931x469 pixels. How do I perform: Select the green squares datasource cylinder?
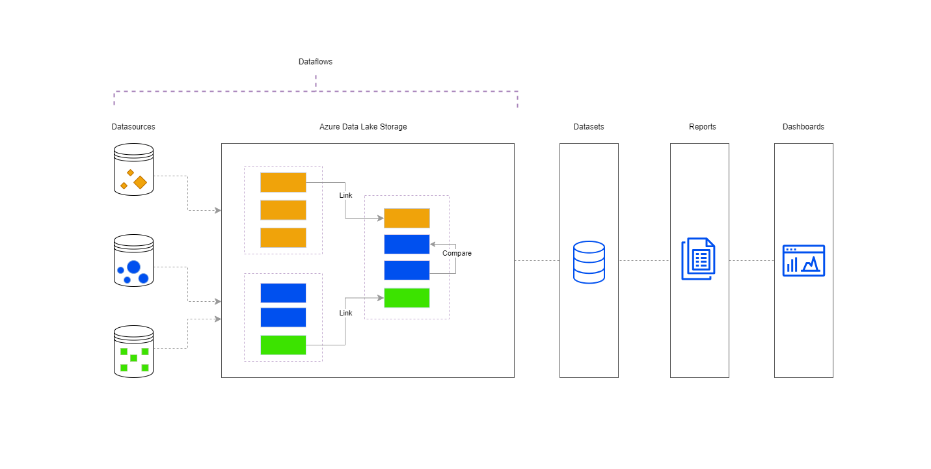[133, 352]
